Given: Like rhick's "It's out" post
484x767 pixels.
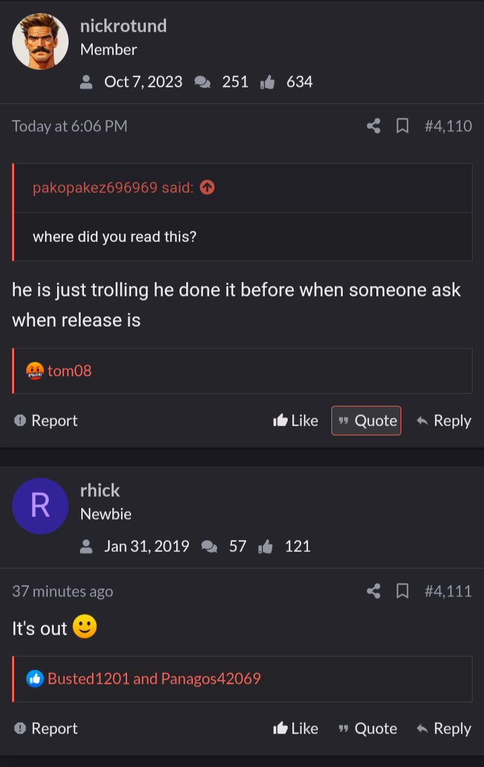Looking at the screenshot, I should click(296, 729).
